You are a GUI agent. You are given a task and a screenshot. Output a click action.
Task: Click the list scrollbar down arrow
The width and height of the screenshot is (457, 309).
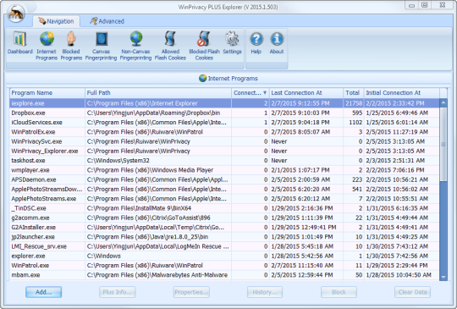[x=443, y=277]
